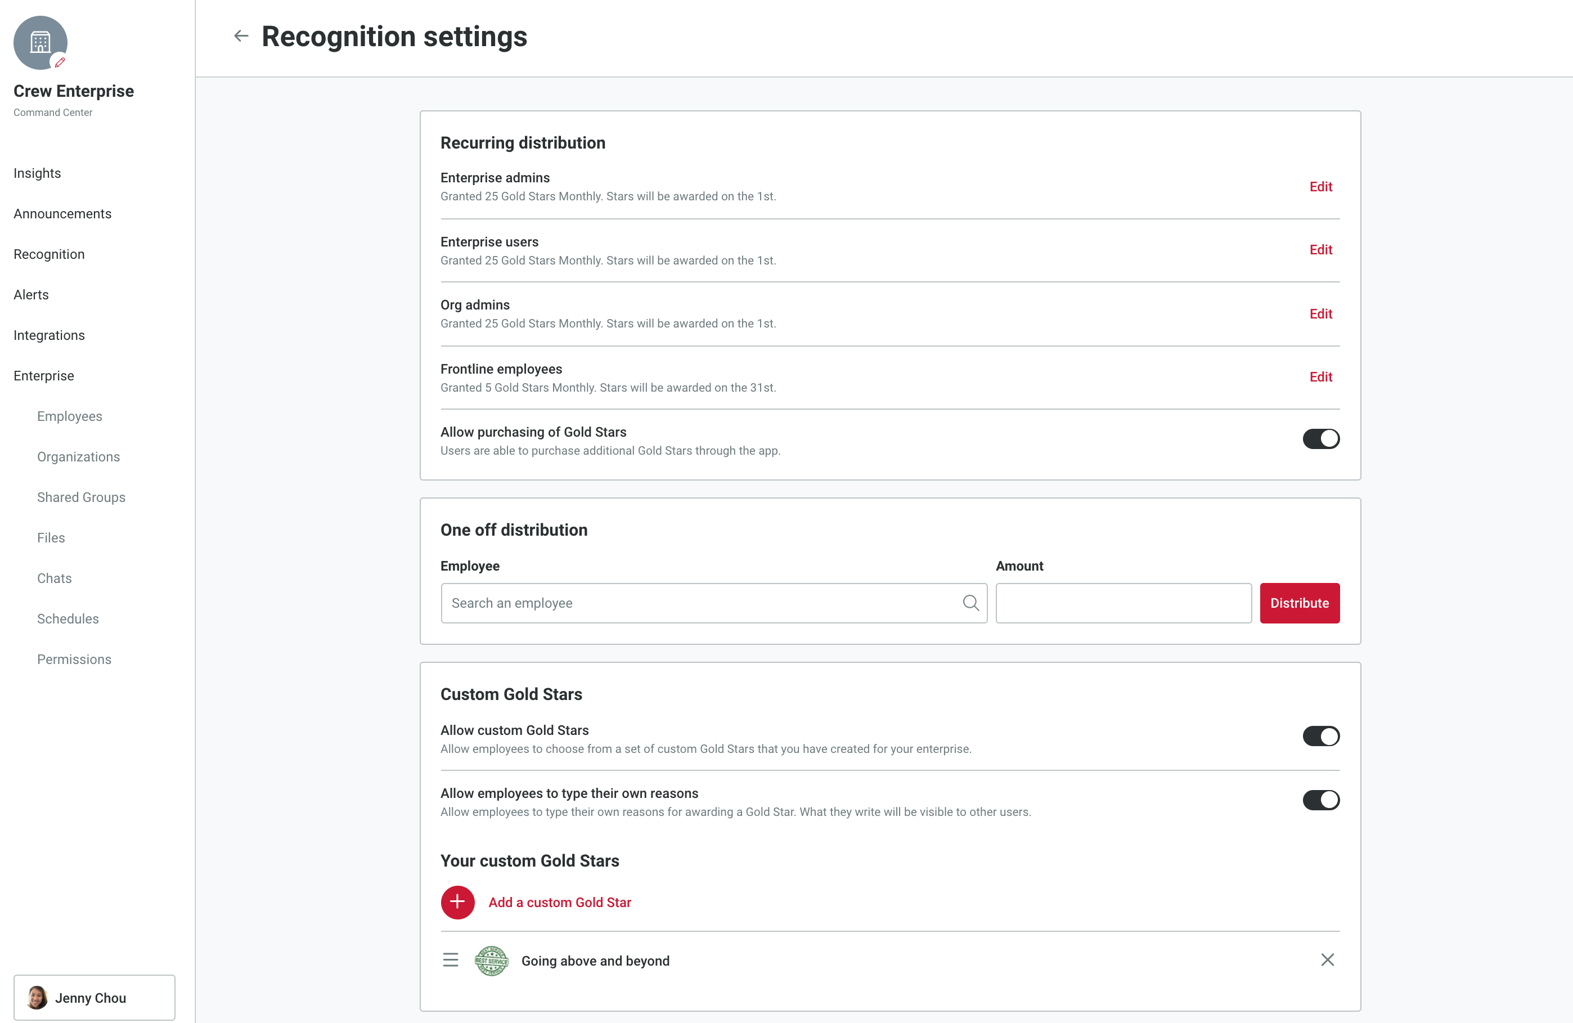Open Chats under Enterprise
The height and width of the screenshot is (1023, 1573).
tap(54, 578)
